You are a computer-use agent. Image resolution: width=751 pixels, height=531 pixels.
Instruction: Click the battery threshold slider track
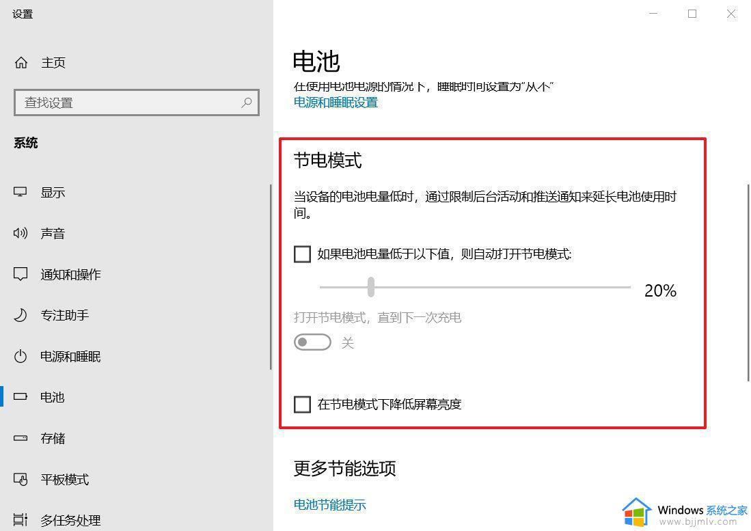click(475, 287)
